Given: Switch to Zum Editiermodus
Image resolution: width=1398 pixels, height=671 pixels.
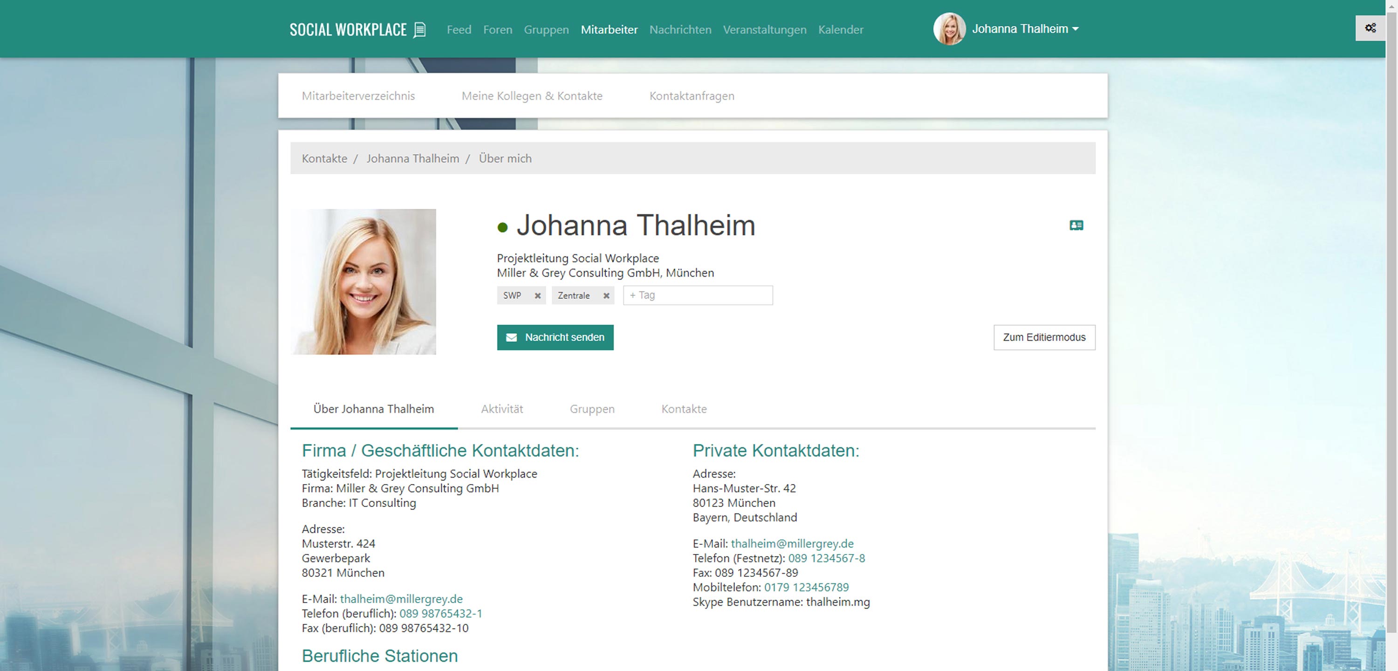Looking at the screenshot, I should (1044, 337).
